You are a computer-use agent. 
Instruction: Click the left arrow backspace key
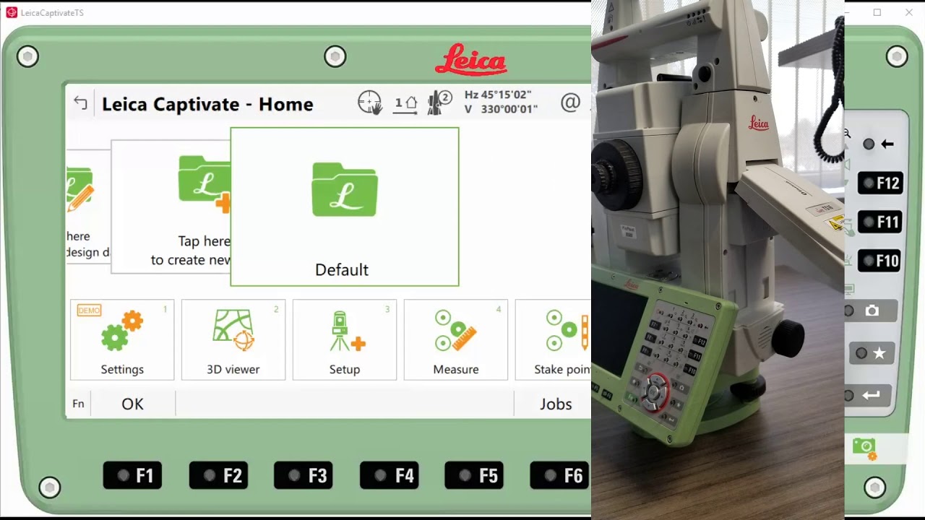click(879, 144)
